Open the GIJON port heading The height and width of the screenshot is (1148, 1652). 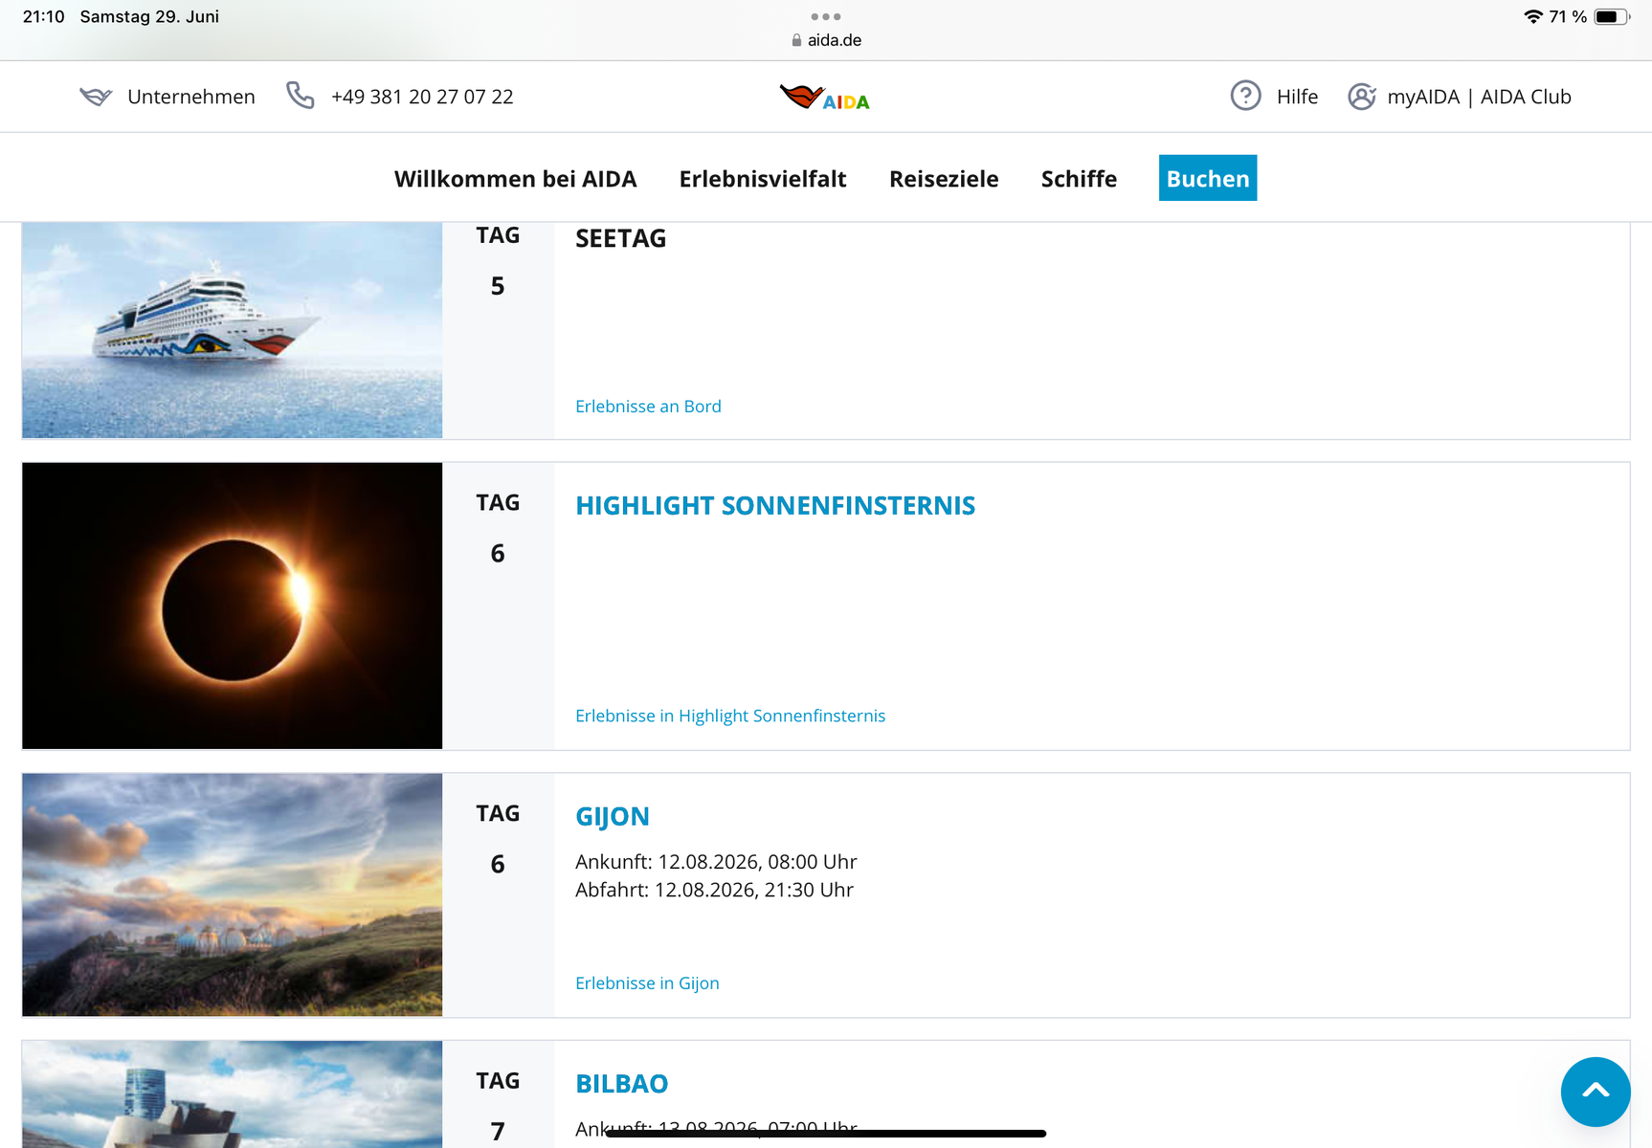click(x=613, y=816)
